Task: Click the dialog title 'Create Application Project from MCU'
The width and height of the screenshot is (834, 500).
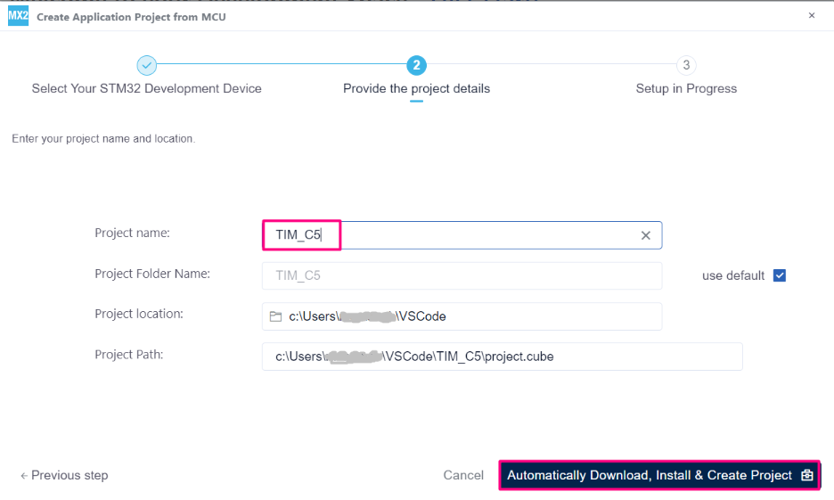Action: tap(131, 17)
